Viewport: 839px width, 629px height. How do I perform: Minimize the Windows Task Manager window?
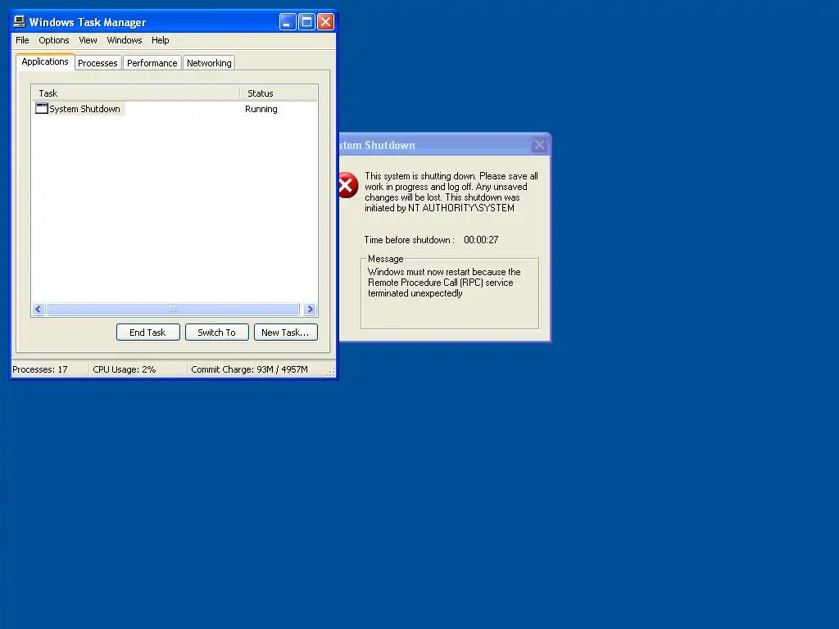coord(288,22)
